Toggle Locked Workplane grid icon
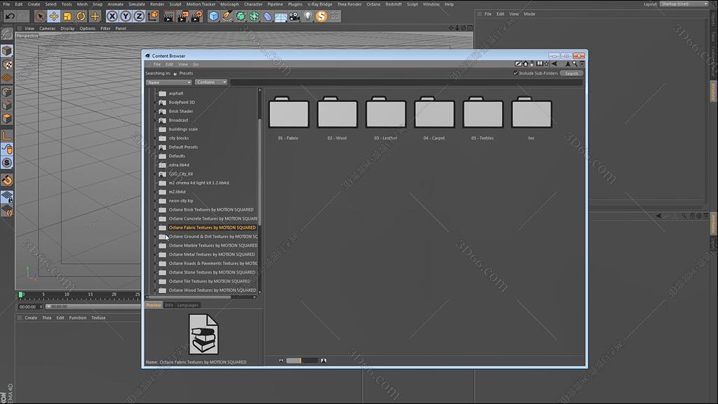The image size is (718, 404). (6, 197)
